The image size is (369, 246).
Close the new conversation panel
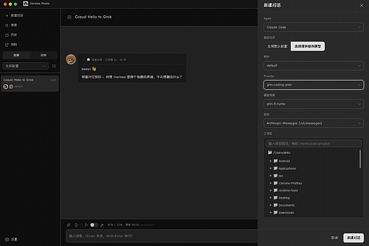pyautogui.click(x=362, y=6)
